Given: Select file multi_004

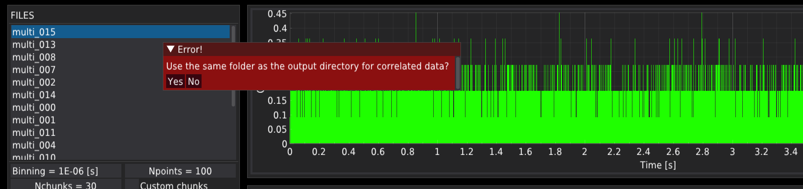Looking at the screenshot, I should 34,145.
